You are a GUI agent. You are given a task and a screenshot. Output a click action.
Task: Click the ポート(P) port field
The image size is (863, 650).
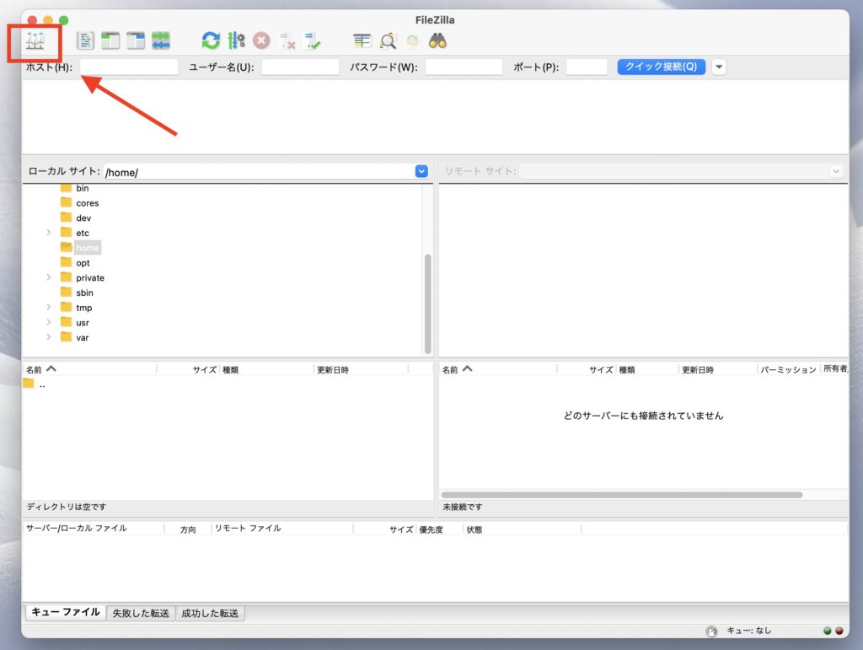coord(587,67)
